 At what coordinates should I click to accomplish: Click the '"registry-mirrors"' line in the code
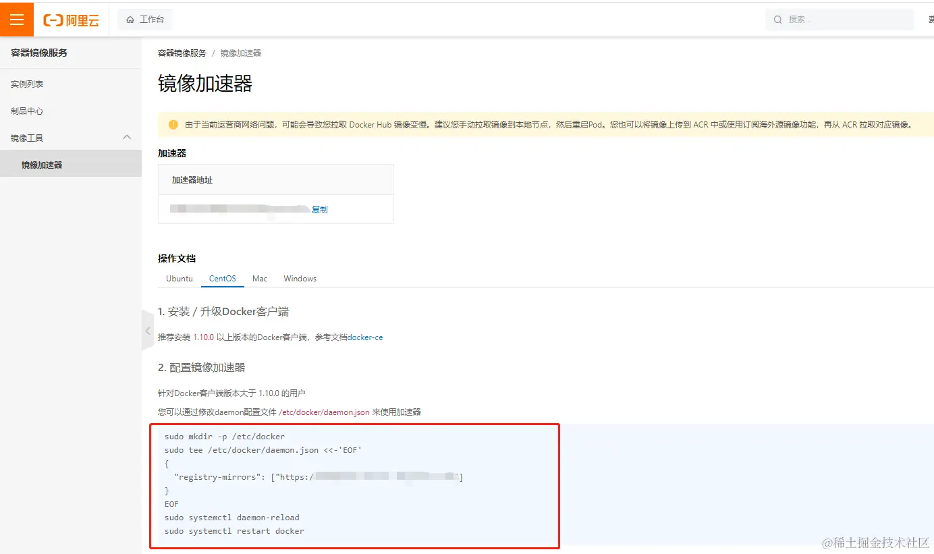tap(319, 477)
